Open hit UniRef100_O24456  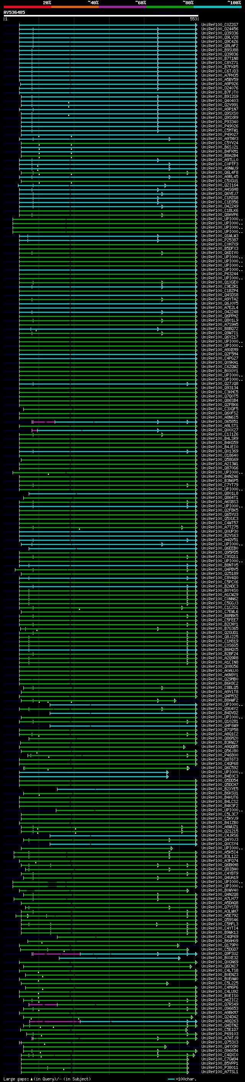click(220, 29)
